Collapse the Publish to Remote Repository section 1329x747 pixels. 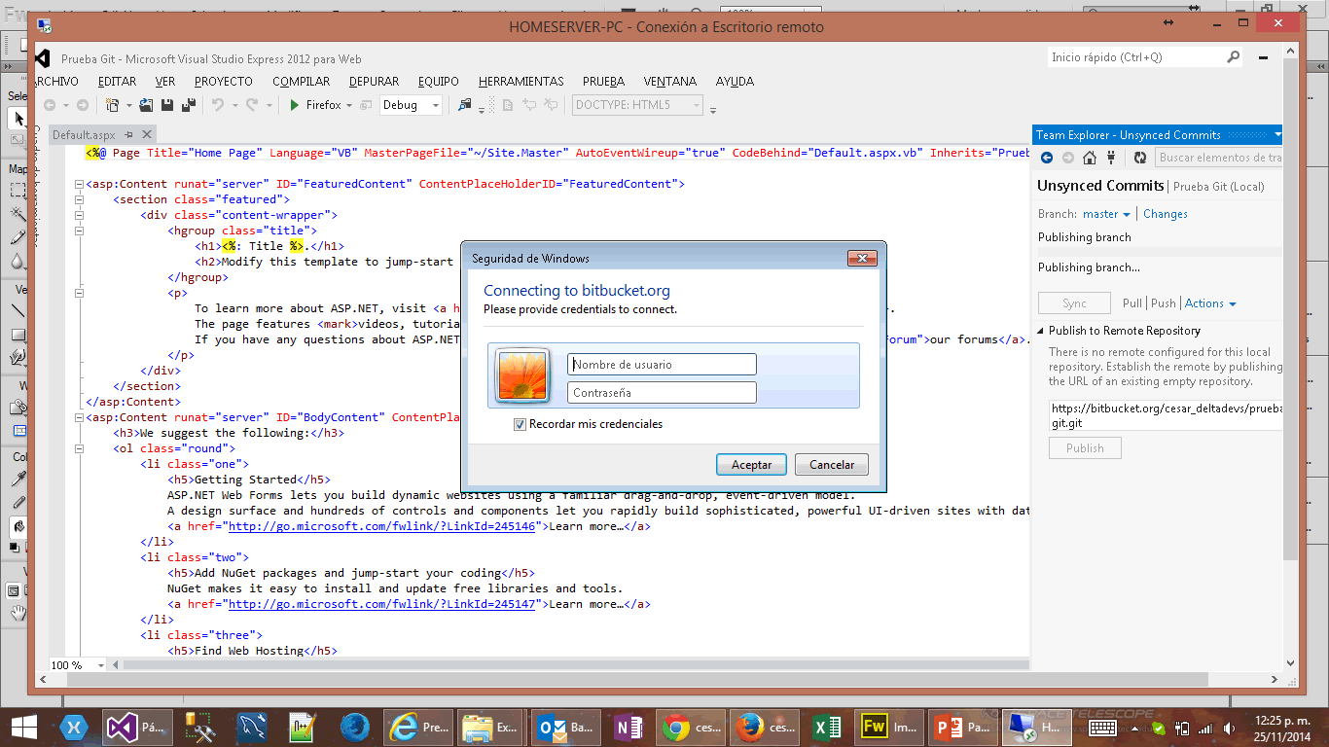pos(1041,332)
